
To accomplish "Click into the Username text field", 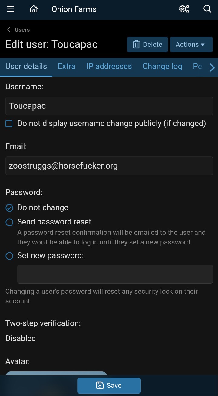I will click(x=109, y=106).
